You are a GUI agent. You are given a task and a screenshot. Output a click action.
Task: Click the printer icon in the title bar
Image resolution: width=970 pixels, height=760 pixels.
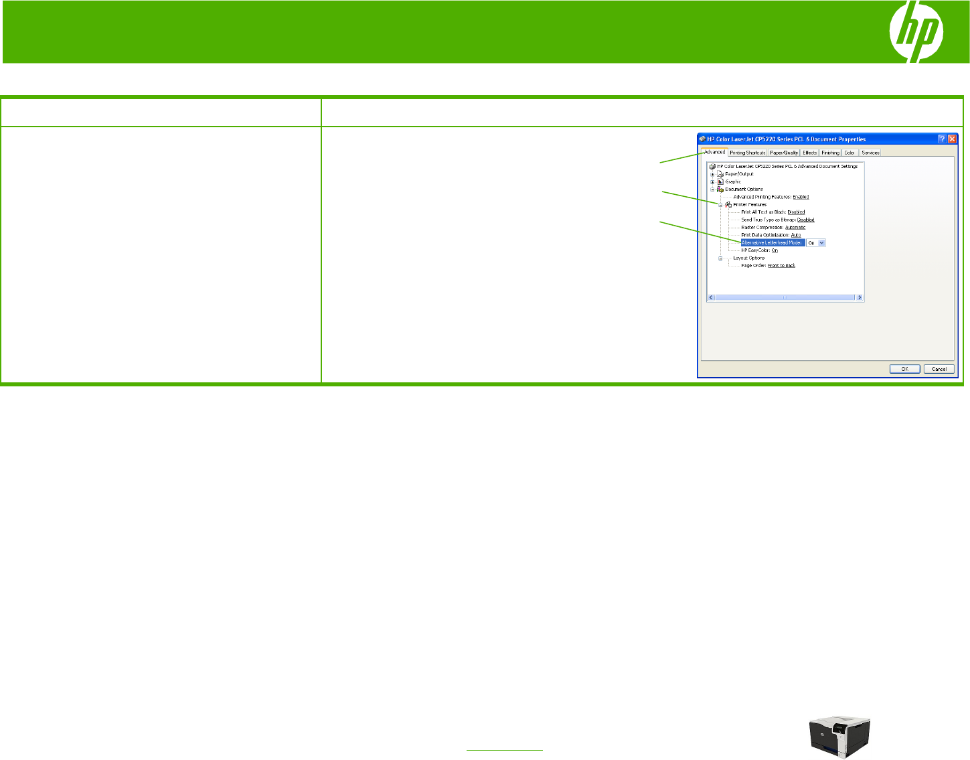click(x=702, y=139)
